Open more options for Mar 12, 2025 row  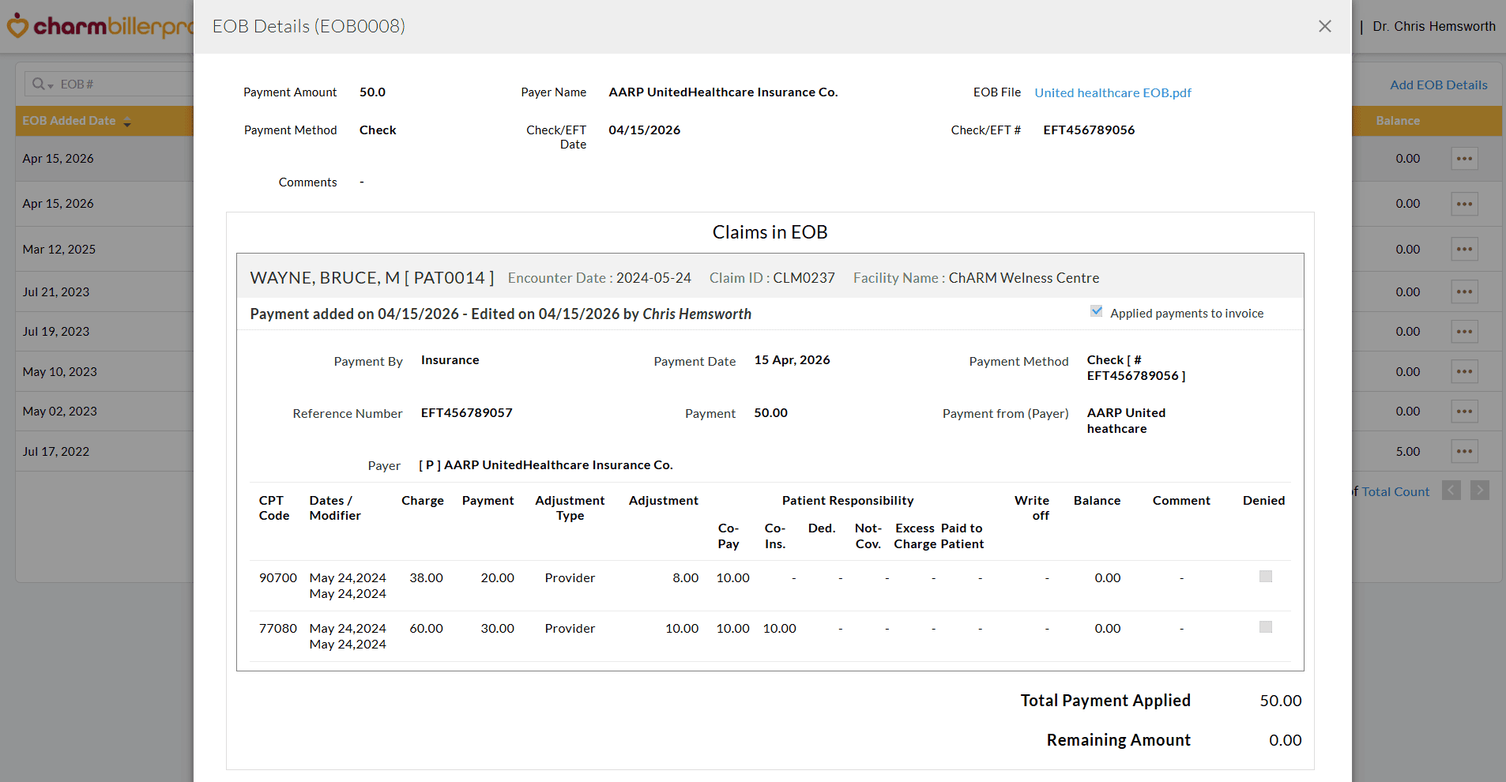[x=1464, y=250]
